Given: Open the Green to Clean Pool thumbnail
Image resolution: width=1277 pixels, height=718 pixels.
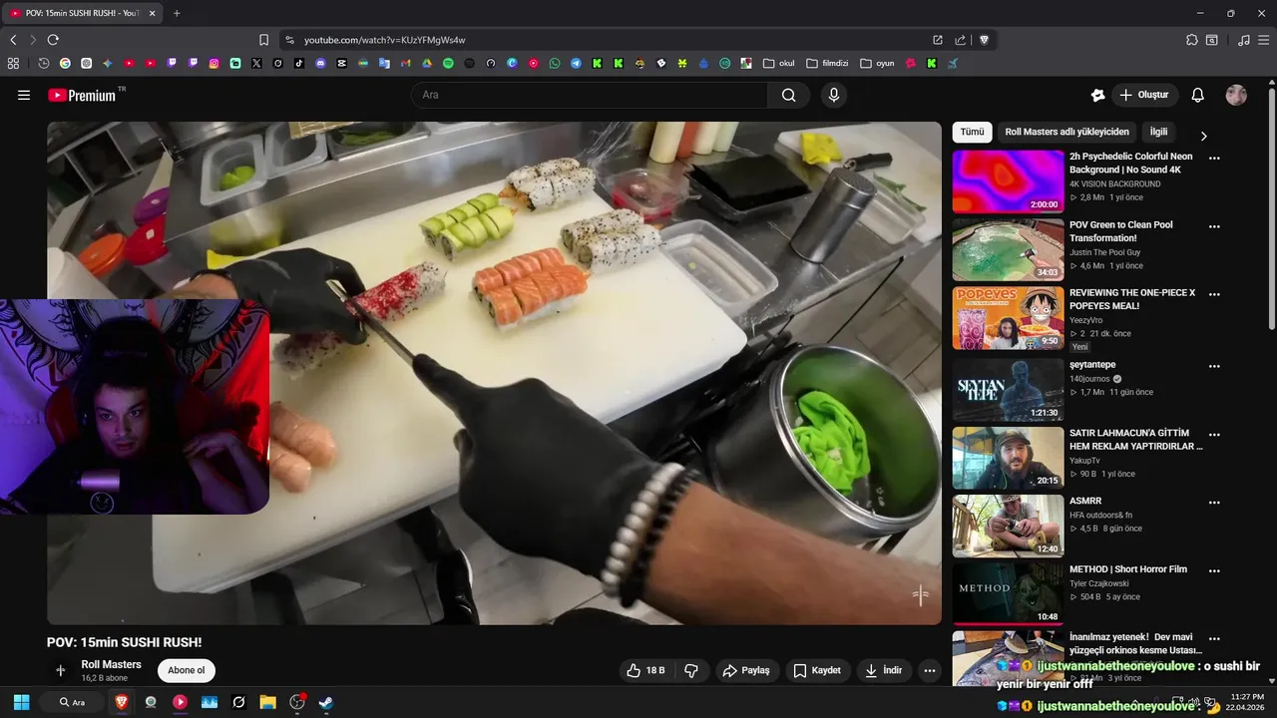Looking at the screenshot, I should (x=1008, y=249).
